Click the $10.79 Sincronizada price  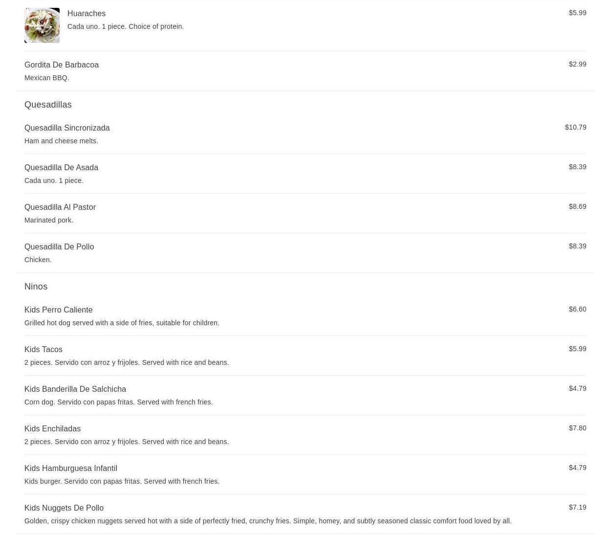(575, 127)
